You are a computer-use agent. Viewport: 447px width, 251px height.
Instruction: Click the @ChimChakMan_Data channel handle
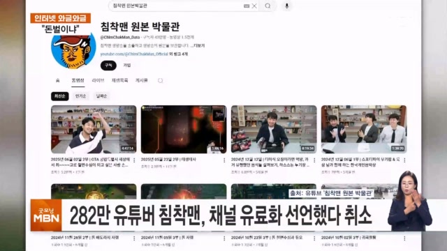click(x=120, y=37)
